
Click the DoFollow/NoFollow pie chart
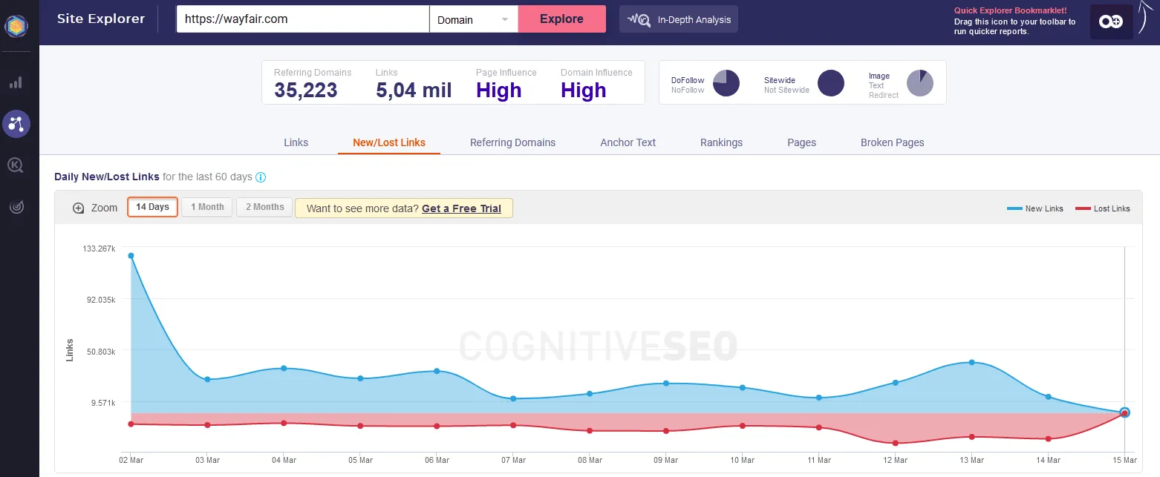click(x=726, y=83)
